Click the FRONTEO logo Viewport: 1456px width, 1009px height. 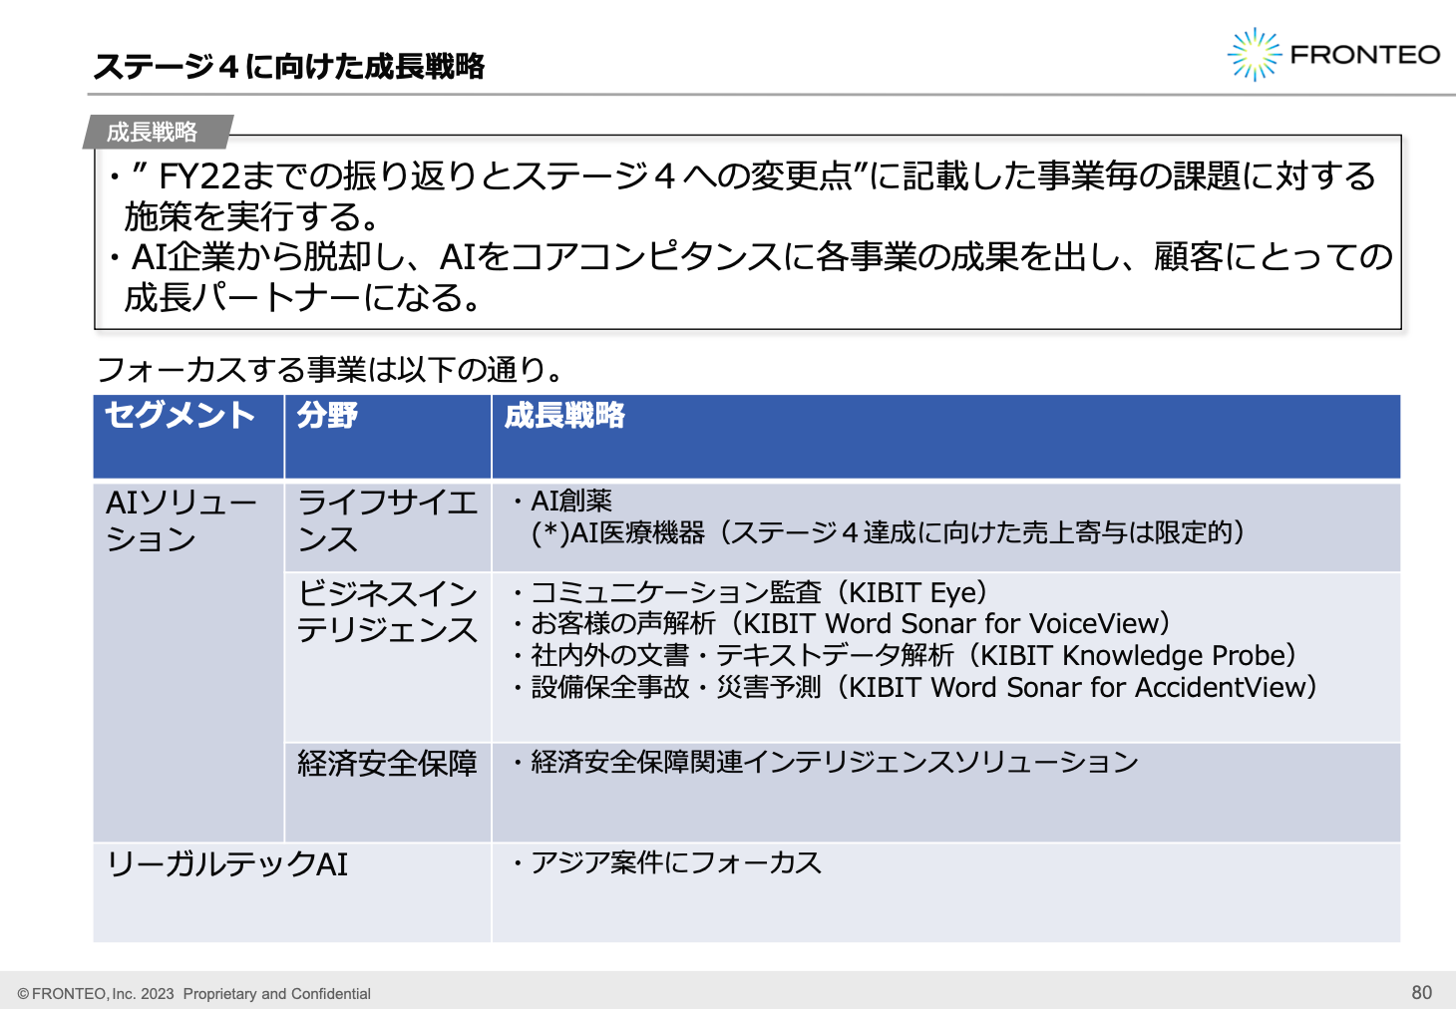(x=1333, y=54)
